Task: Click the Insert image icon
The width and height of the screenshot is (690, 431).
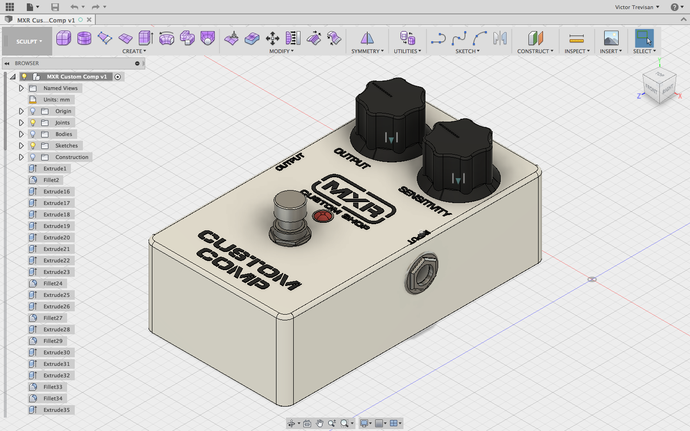Action: click(x=611, y=38)
